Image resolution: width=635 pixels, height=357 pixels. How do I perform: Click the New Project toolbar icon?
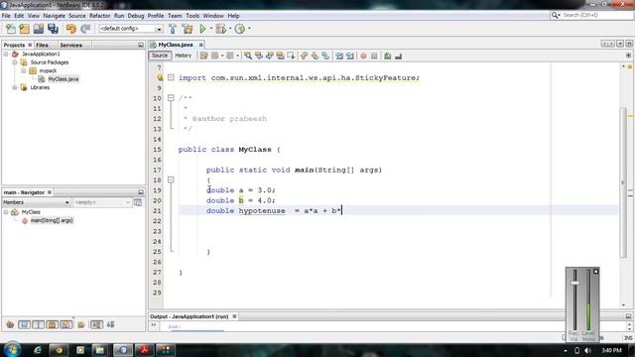point(24,29)
